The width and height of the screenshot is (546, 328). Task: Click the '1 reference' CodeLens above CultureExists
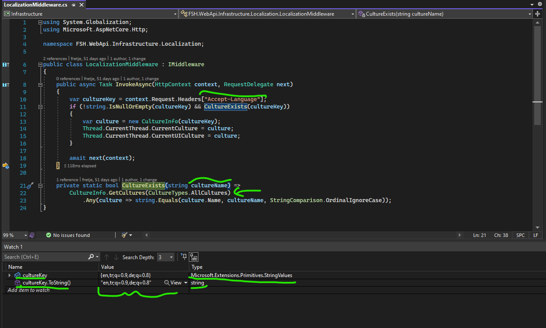tap(67, 179)
